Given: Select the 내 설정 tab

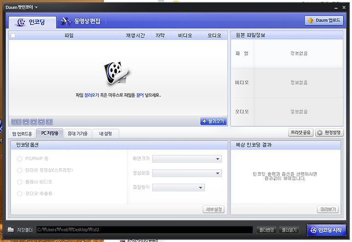Looking at the screenshot, I should coord(106,134).
